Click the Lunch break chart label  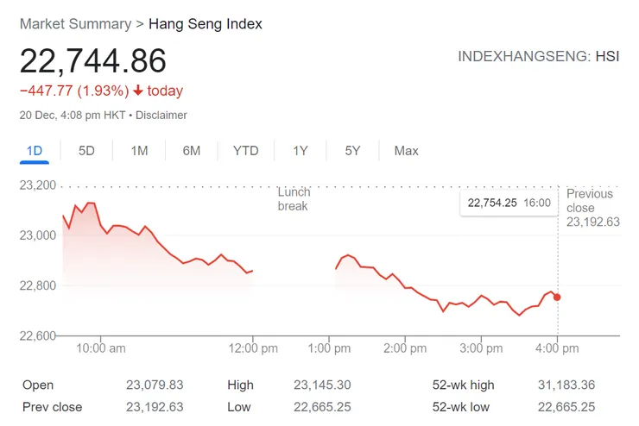click(294, 199)
